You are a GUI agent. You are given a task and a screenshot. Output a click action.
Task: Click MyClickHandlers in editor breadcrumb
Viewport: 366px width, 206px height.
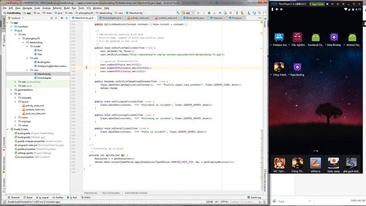(111, 193)
